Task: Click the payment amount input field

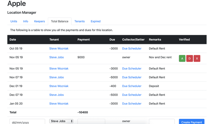Action: (91, 122)
